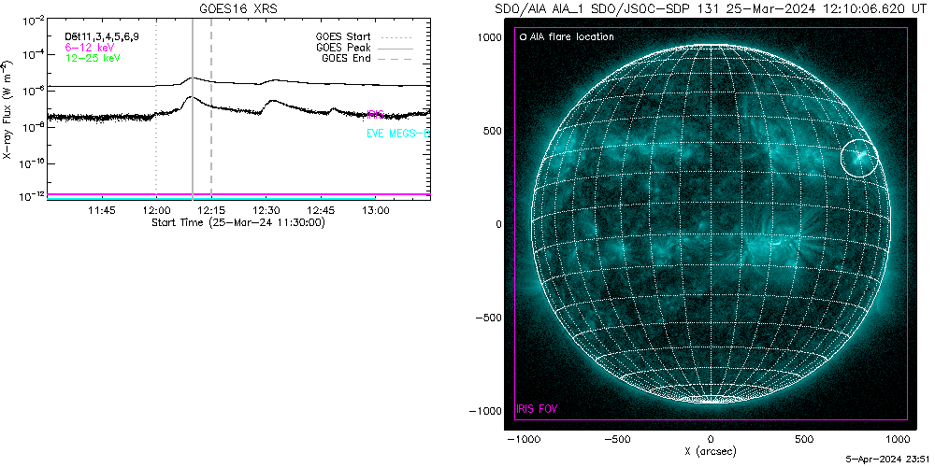Click the 1000 label on solar Y axis
The image size is (935, 467).
point(489,37)
